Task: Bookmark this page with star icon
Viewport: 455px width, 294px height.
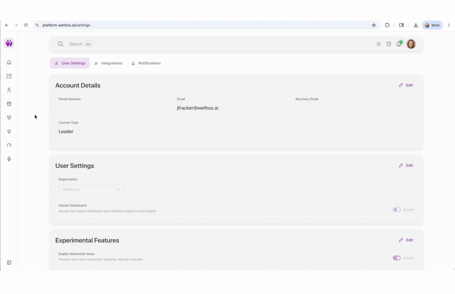Action: click(x=374, y=25)
